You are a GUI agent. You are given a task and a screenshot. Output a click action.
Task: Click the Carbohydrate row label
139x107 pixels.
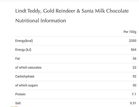pyautogui.click(x=25, y=76)
